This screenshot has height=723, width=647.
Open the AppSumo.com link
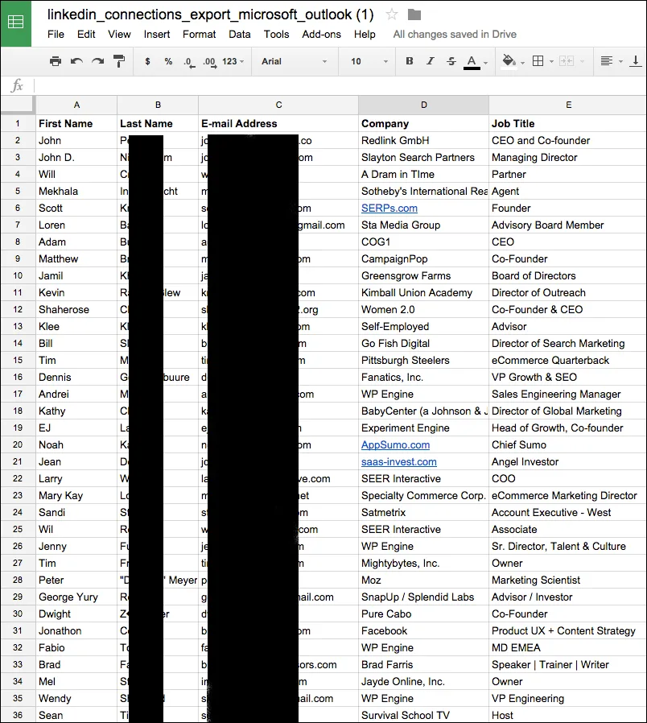click(x=395, y=445)
